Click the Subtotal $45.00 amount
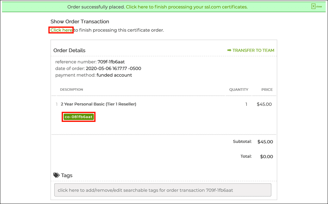 pos(265,142)
